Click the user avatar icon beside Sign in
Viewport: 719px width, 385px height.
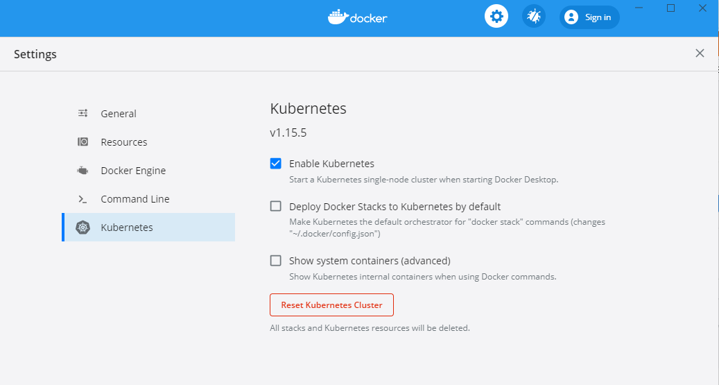point(571,17)
